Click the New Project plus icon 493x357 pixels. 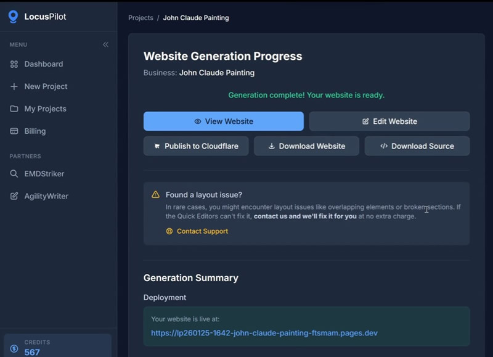(14, 86)
